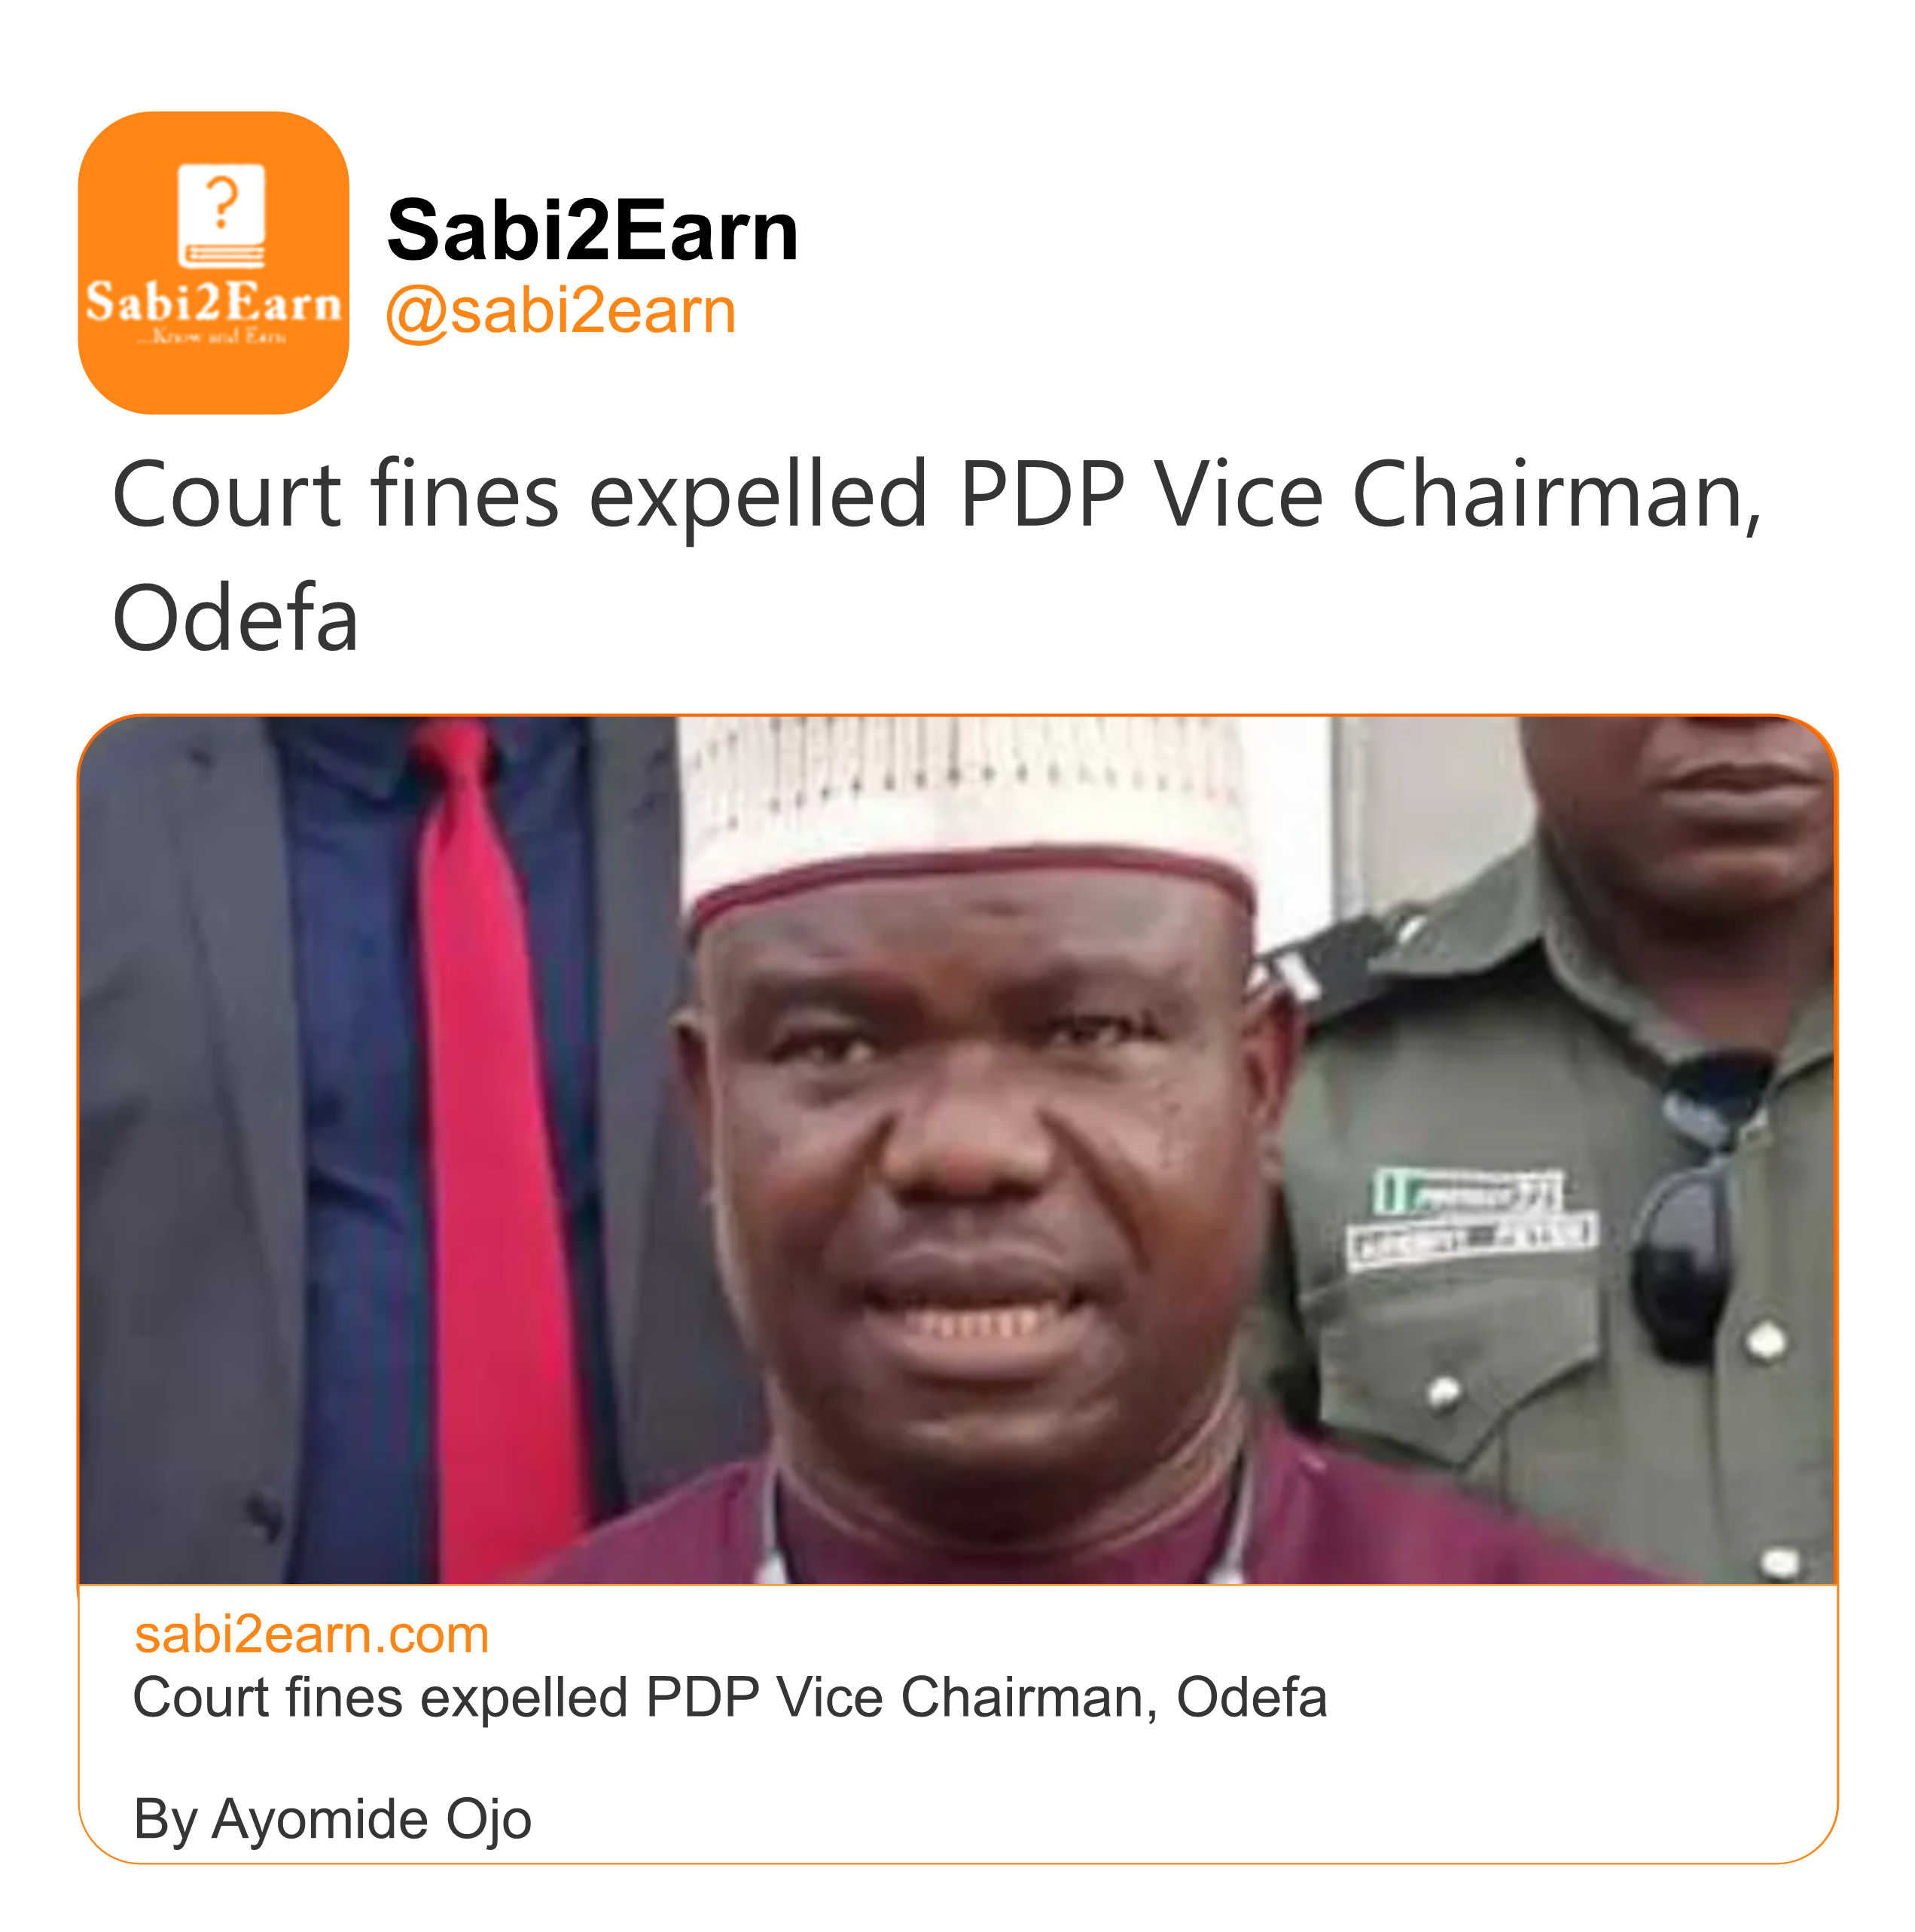1915x1932 pixels.
Task: Open the article preview photo
Action: point(957,1149)
